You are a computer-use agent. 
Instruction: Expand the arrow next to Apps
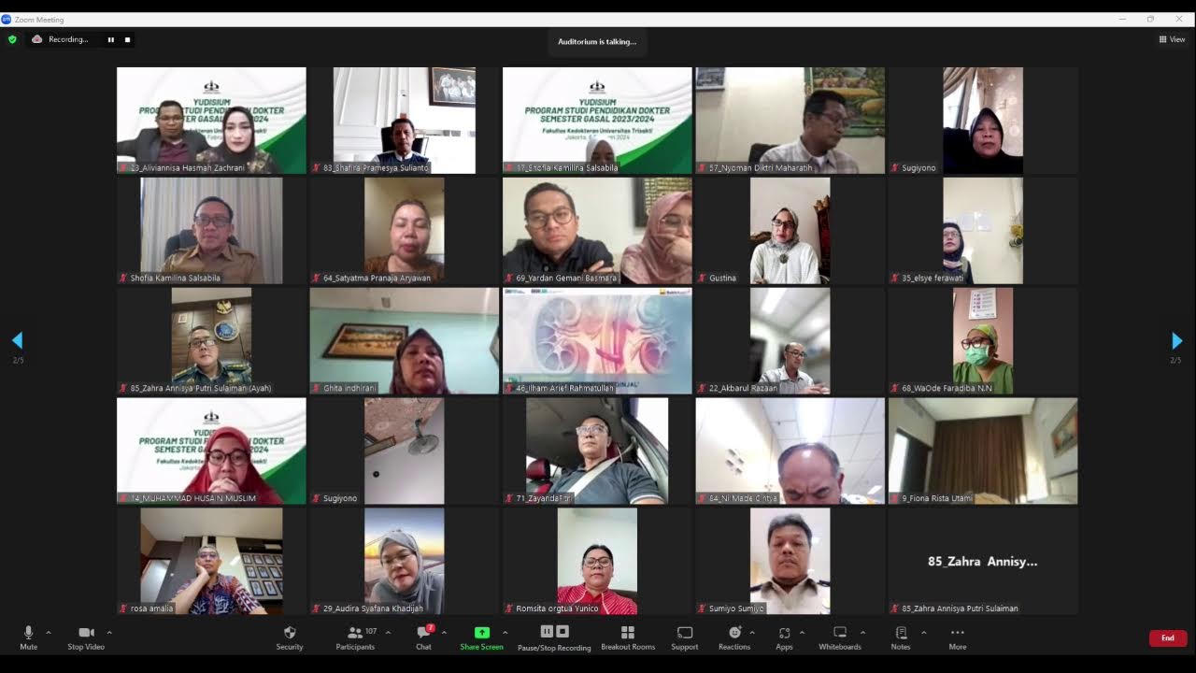point(802,633)
